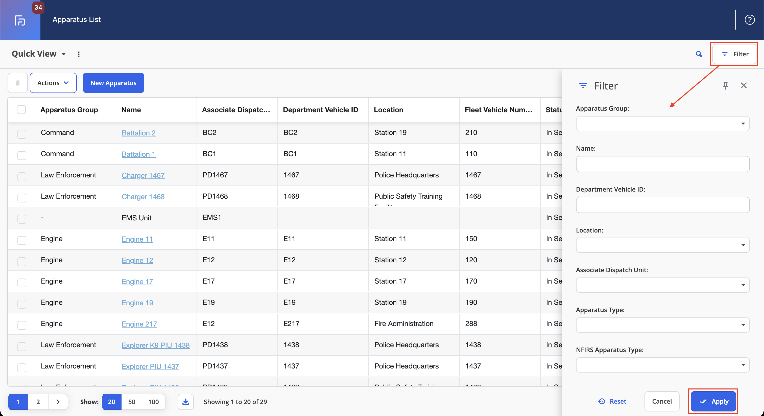The image size is (764, 416).
Task: Click the trash delete button
Action: [x=18, y=83]
